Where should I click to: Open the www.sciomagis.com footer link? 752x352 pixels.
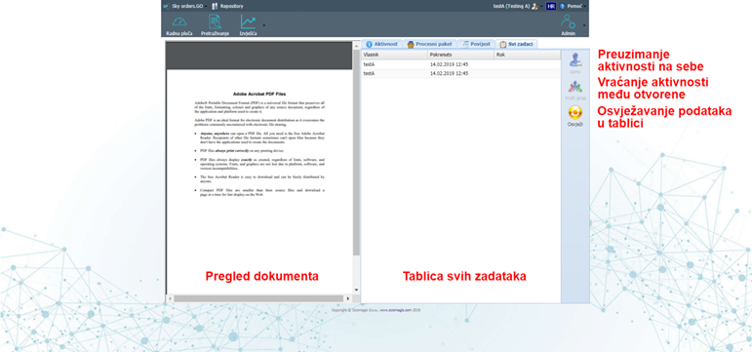pos(396,310)
